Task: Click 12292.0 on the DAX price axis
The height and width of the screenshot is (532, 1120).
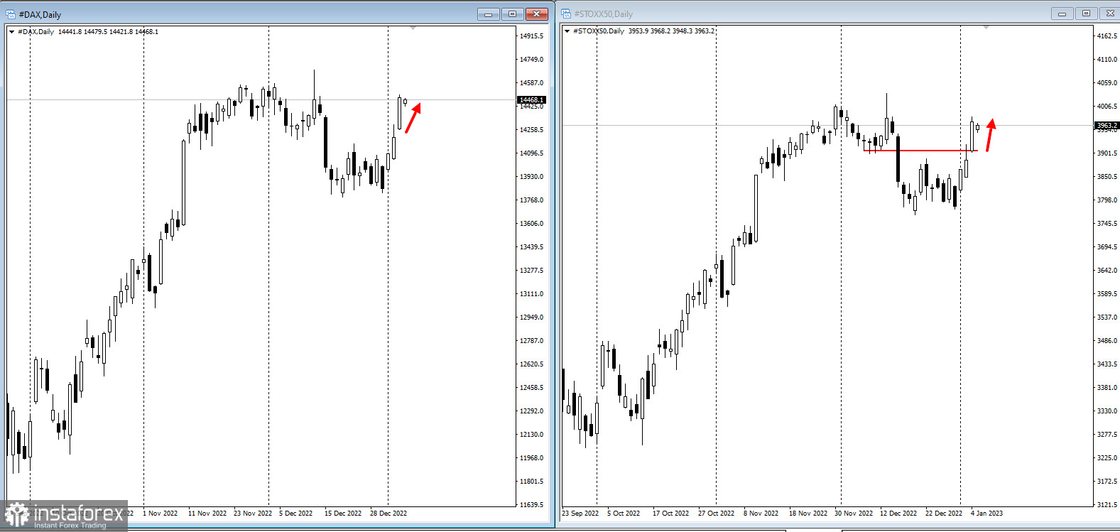Action: pyautogui.click(x=531, y=411)
